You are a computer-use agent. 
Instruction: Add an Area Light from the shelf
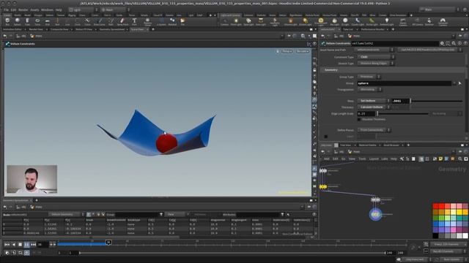pyautogui.click(x=261, y=21)
